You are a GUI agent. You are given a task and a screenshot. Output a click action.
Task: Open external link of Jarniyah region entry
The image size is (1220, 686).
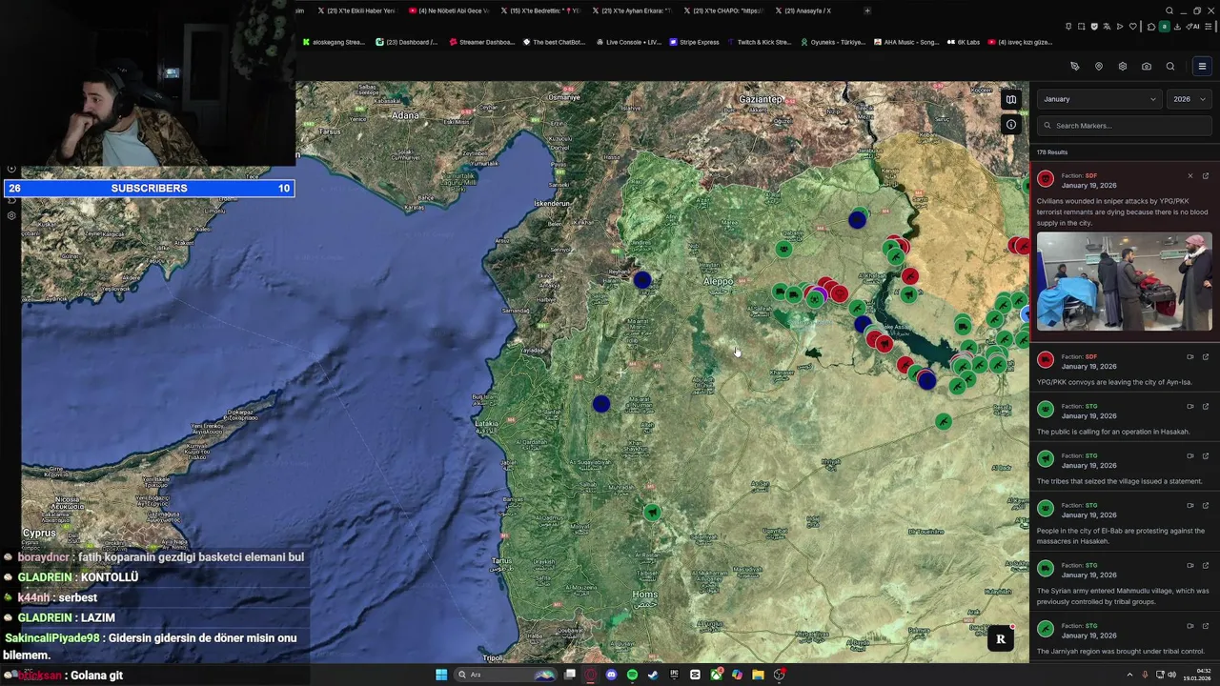[1206, 626]
